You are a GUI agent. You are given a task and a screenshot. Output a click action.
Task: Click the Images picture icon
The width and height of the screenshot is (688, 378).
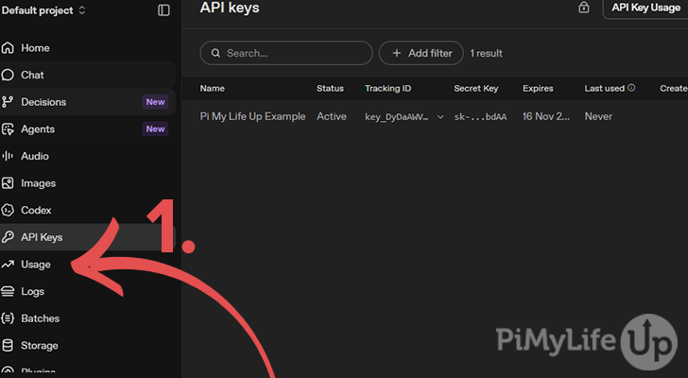[x=8, y=183]
